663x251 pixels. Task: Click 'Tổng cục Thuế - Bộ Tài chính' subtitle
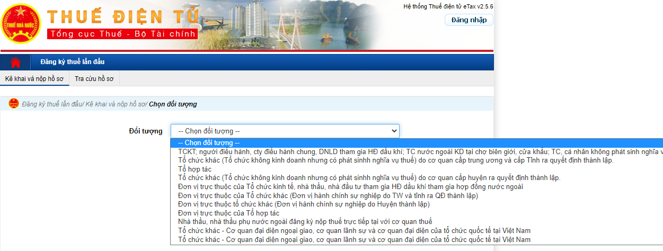(x=122, y=34)
